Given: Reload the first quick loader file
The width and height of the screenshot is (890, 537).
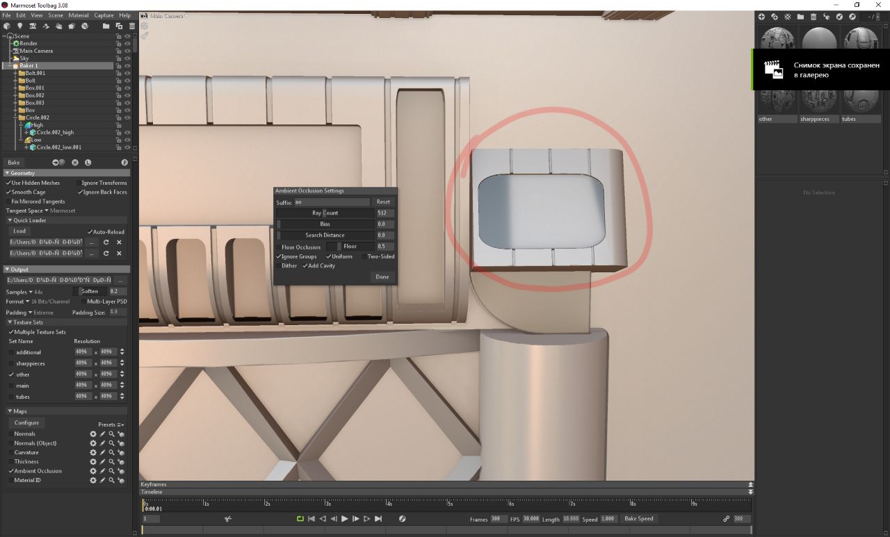Looking at the screenshot, I should [x=106, y=242].
